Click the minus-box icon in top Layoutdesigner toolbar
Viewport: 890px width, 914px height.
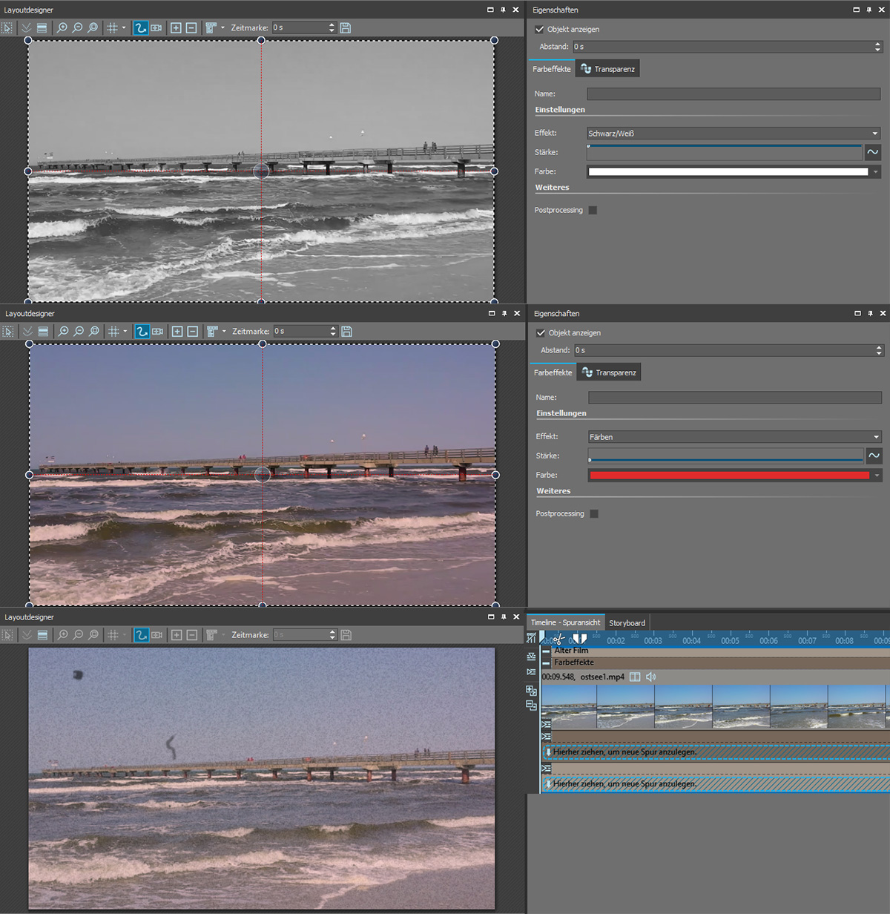pyautogui.click(x=191, y=27)
